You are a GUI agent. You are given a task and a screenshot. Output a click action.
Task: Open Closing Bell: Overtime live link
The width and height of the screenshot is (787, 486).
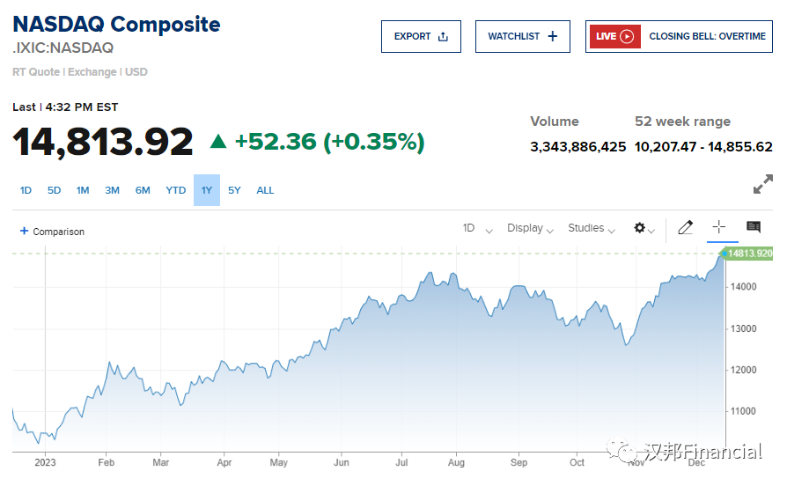pyautogui.click(x=705, y=37)
